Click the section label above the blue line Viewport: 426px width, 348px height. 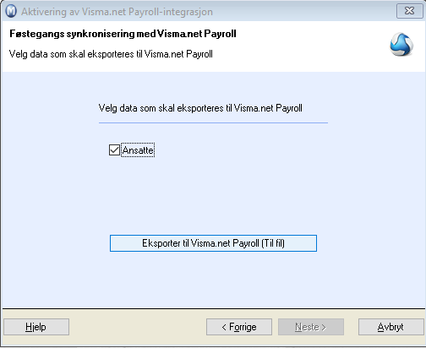point(200,108)
